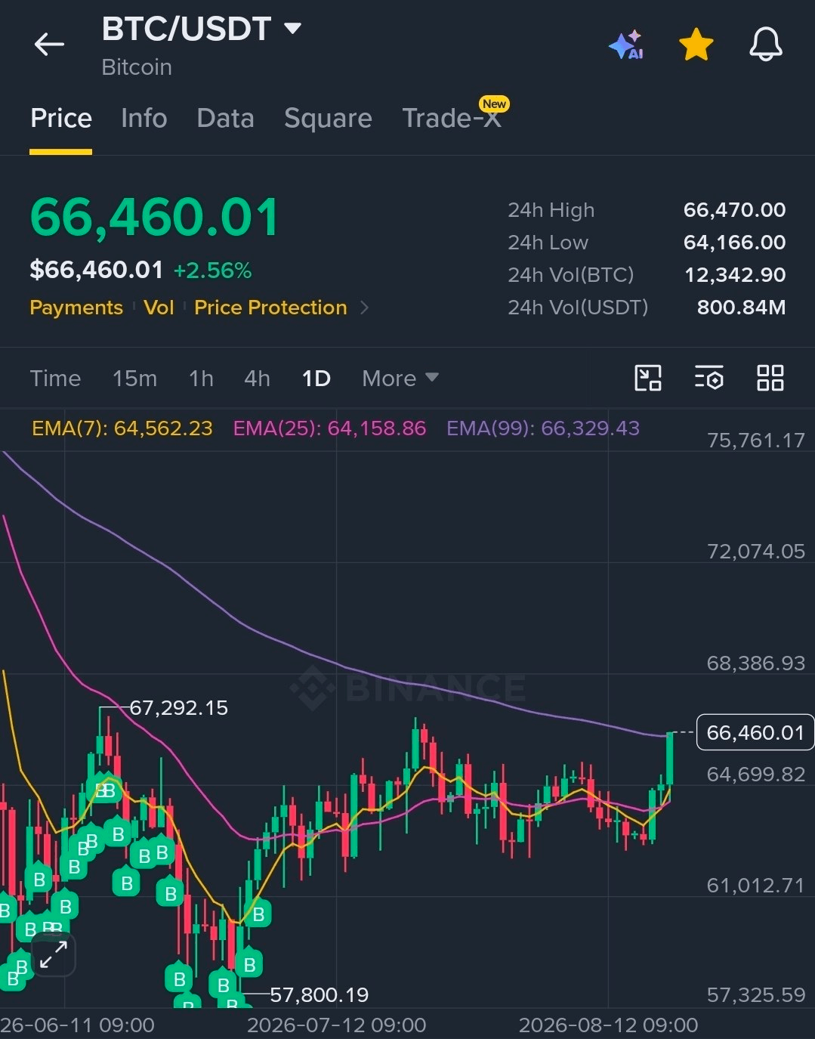815x1039 pixels.
Task: Tap the +2.56% change value
Action: (212, 271)
